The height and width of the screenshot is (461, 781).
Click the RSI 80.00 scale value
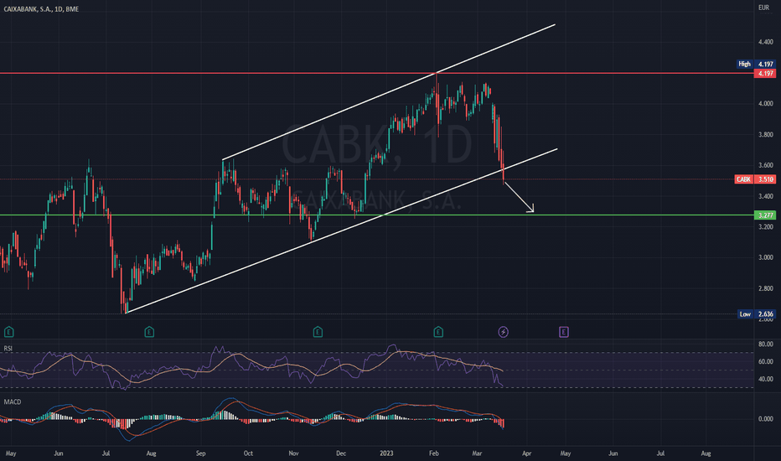click(x=766, y=344)
